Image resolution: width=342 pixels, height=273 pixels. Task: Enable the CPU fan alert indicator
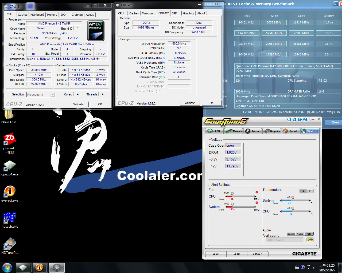[x=257, y=192]
